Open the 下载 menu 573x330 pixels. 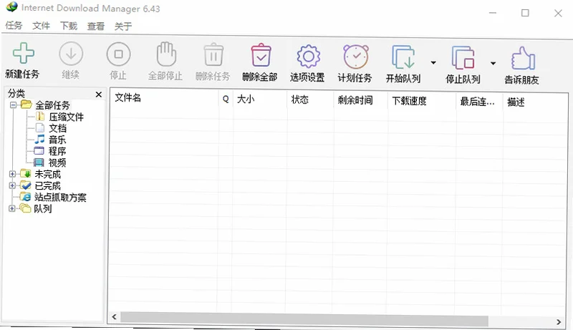[68, 26]
